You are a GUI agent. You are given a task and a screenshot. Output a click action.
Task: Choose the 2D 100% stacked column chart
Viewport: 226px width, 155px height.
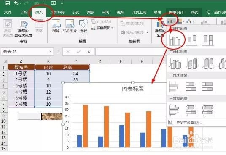207,40
